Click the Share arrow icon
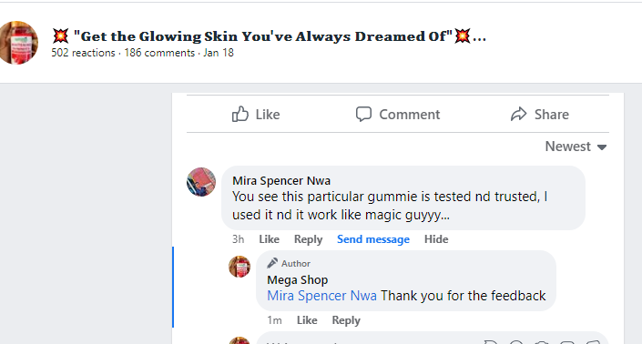642x344 pixels. tap(519, 114)
